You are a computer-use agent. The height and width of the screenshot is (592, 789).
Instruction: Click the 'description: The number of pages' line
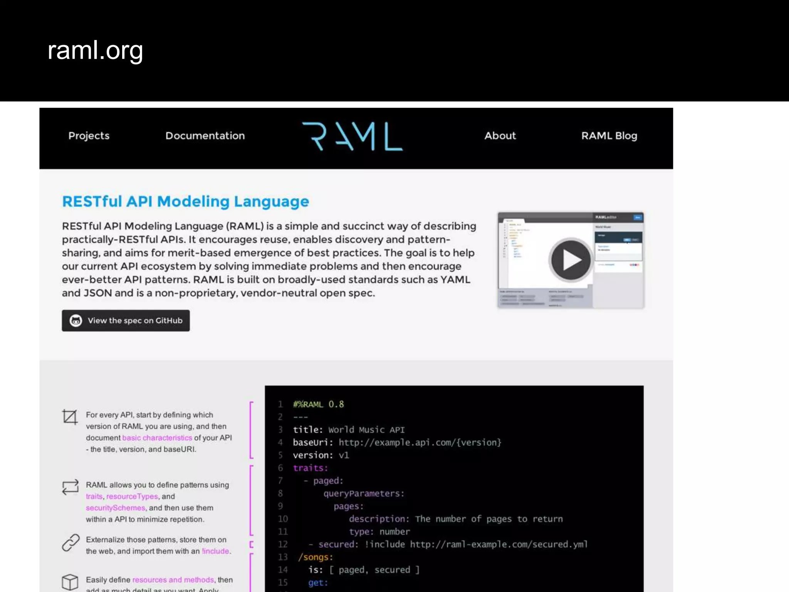[x=456, y=519]
